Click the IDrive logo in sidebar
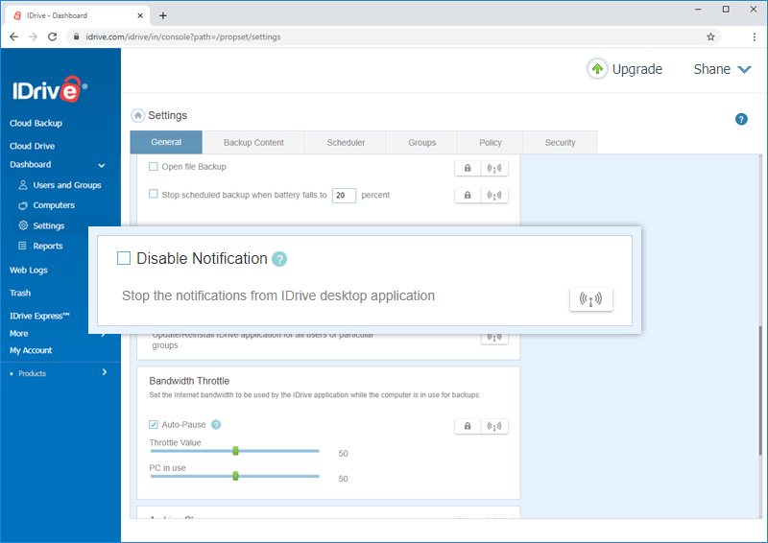Viewport: 768px width, 543px height. [50, 89]
